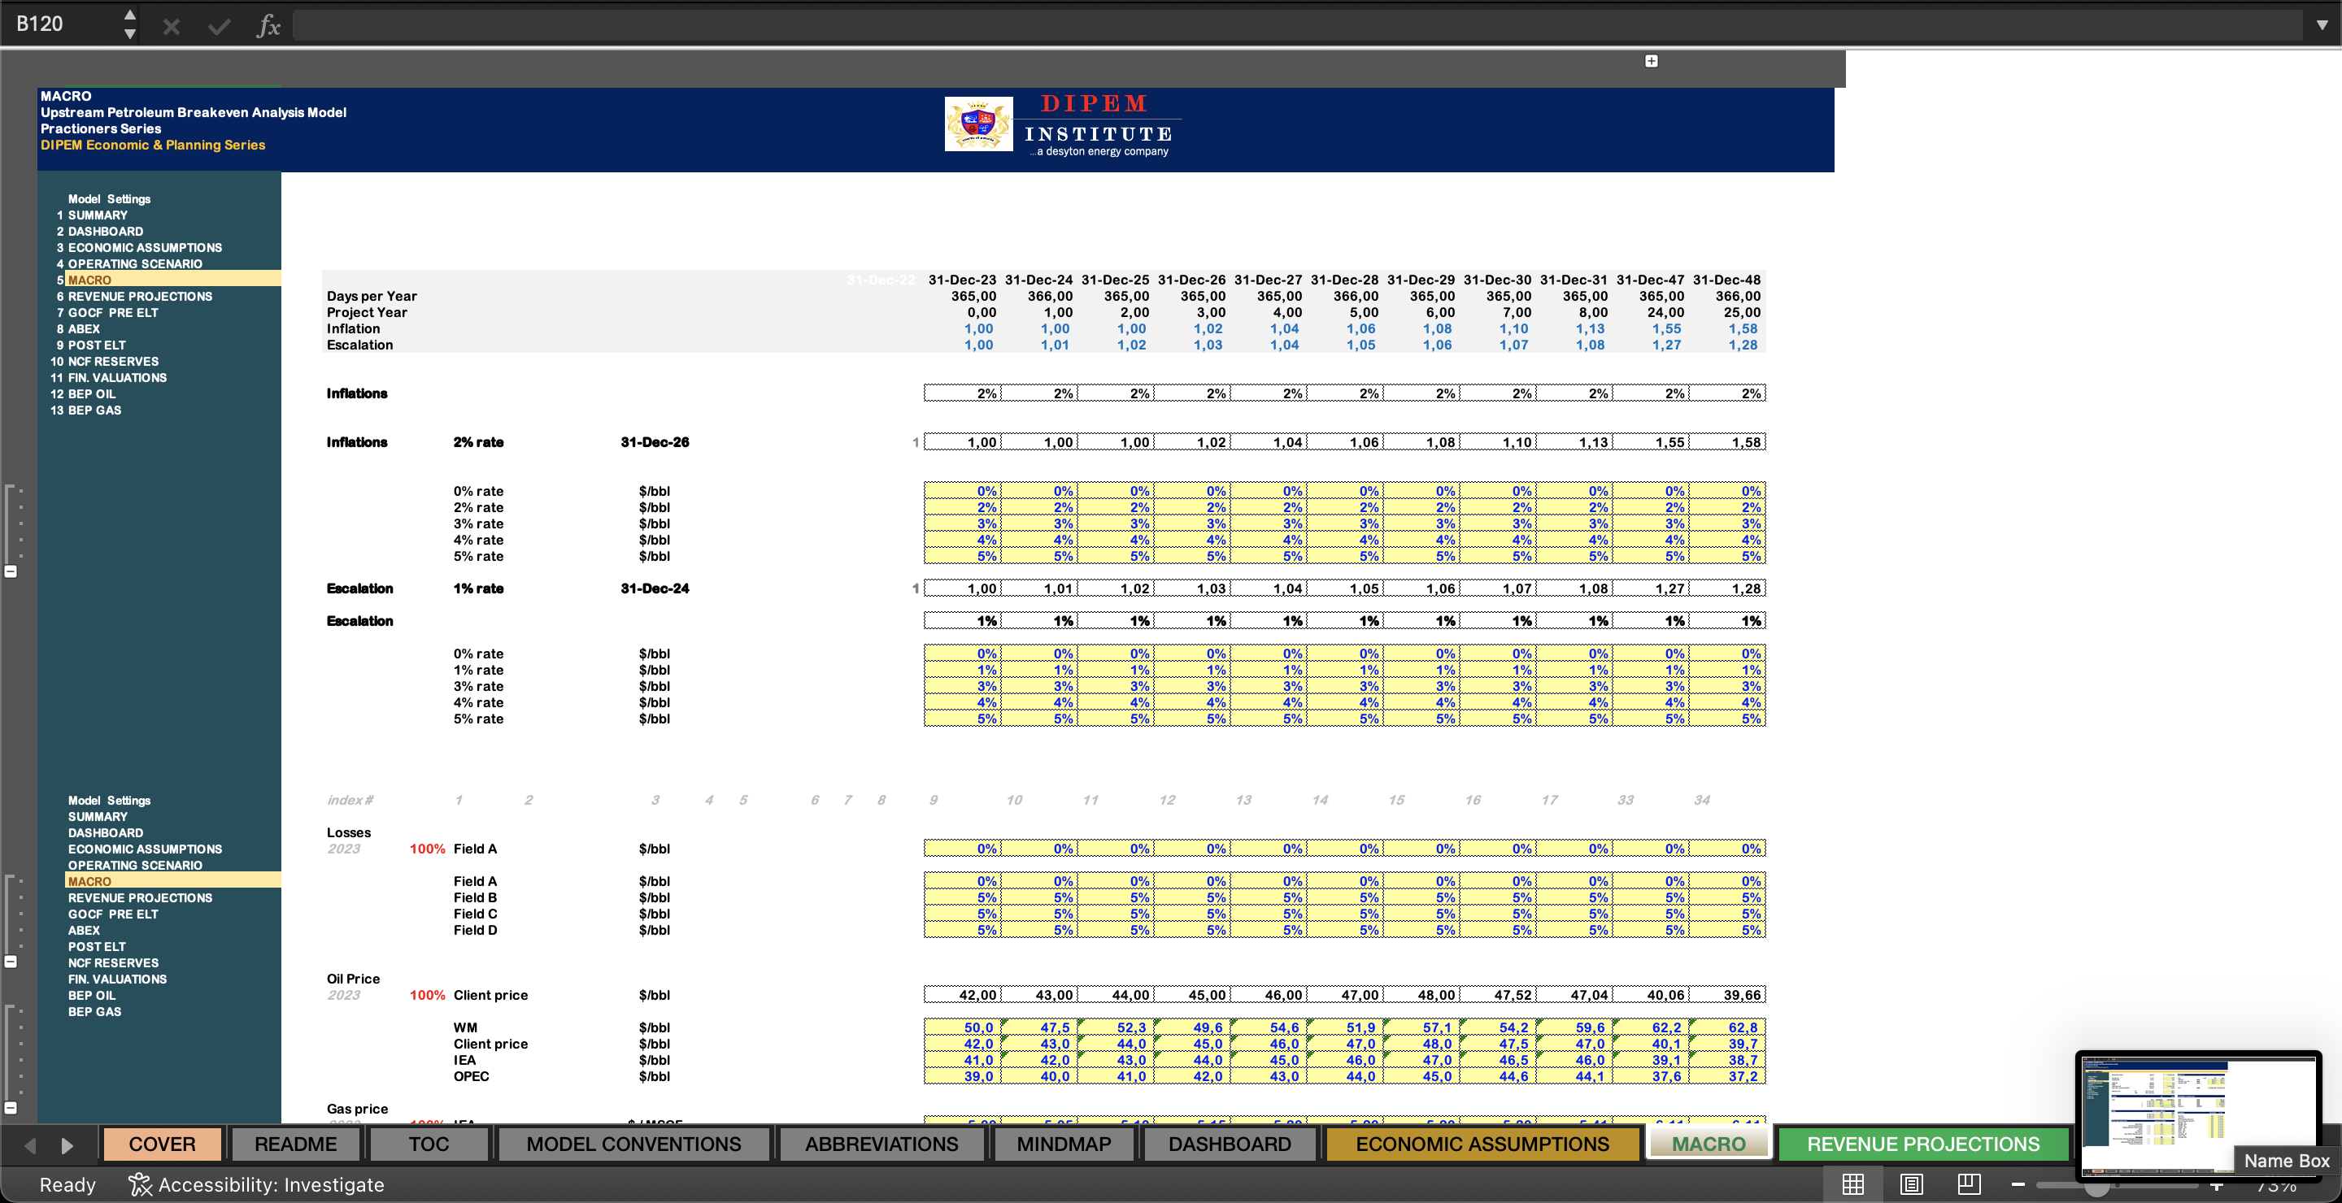The image size is (2342, 1203).
Task: Switch to the COVER sheet tab
Action: pyautogui.click(x=162, y=1144)
